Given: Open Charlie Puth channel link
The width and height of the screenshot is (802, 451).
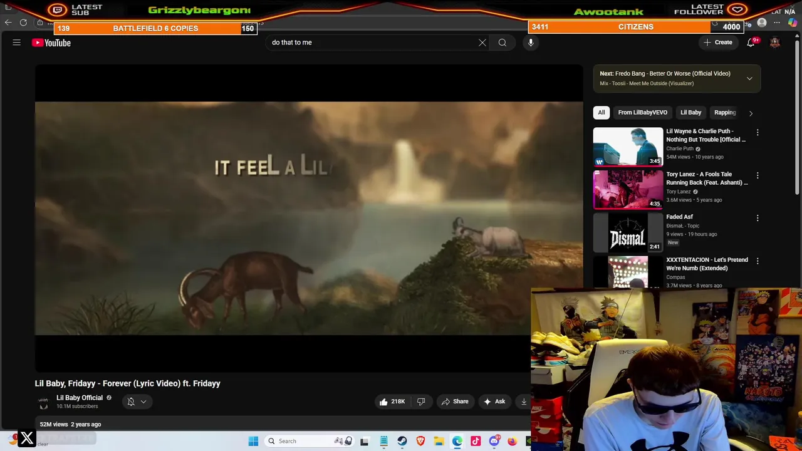Looking at the screenshot, I should pyautogui.click(x=680, y=149).
